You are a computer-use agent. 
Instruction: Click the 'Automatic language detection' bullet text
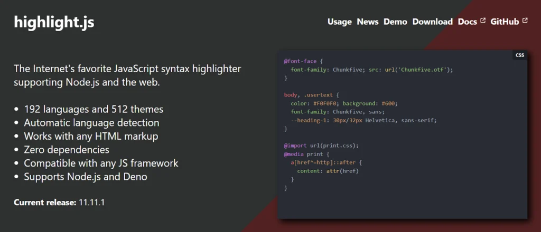(91, 123)
